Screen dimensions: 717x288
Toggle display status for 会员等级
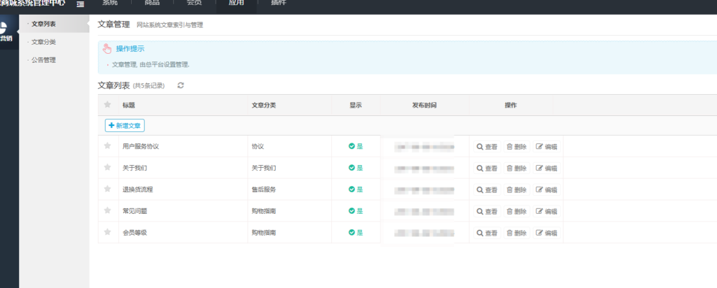(356, 232)
